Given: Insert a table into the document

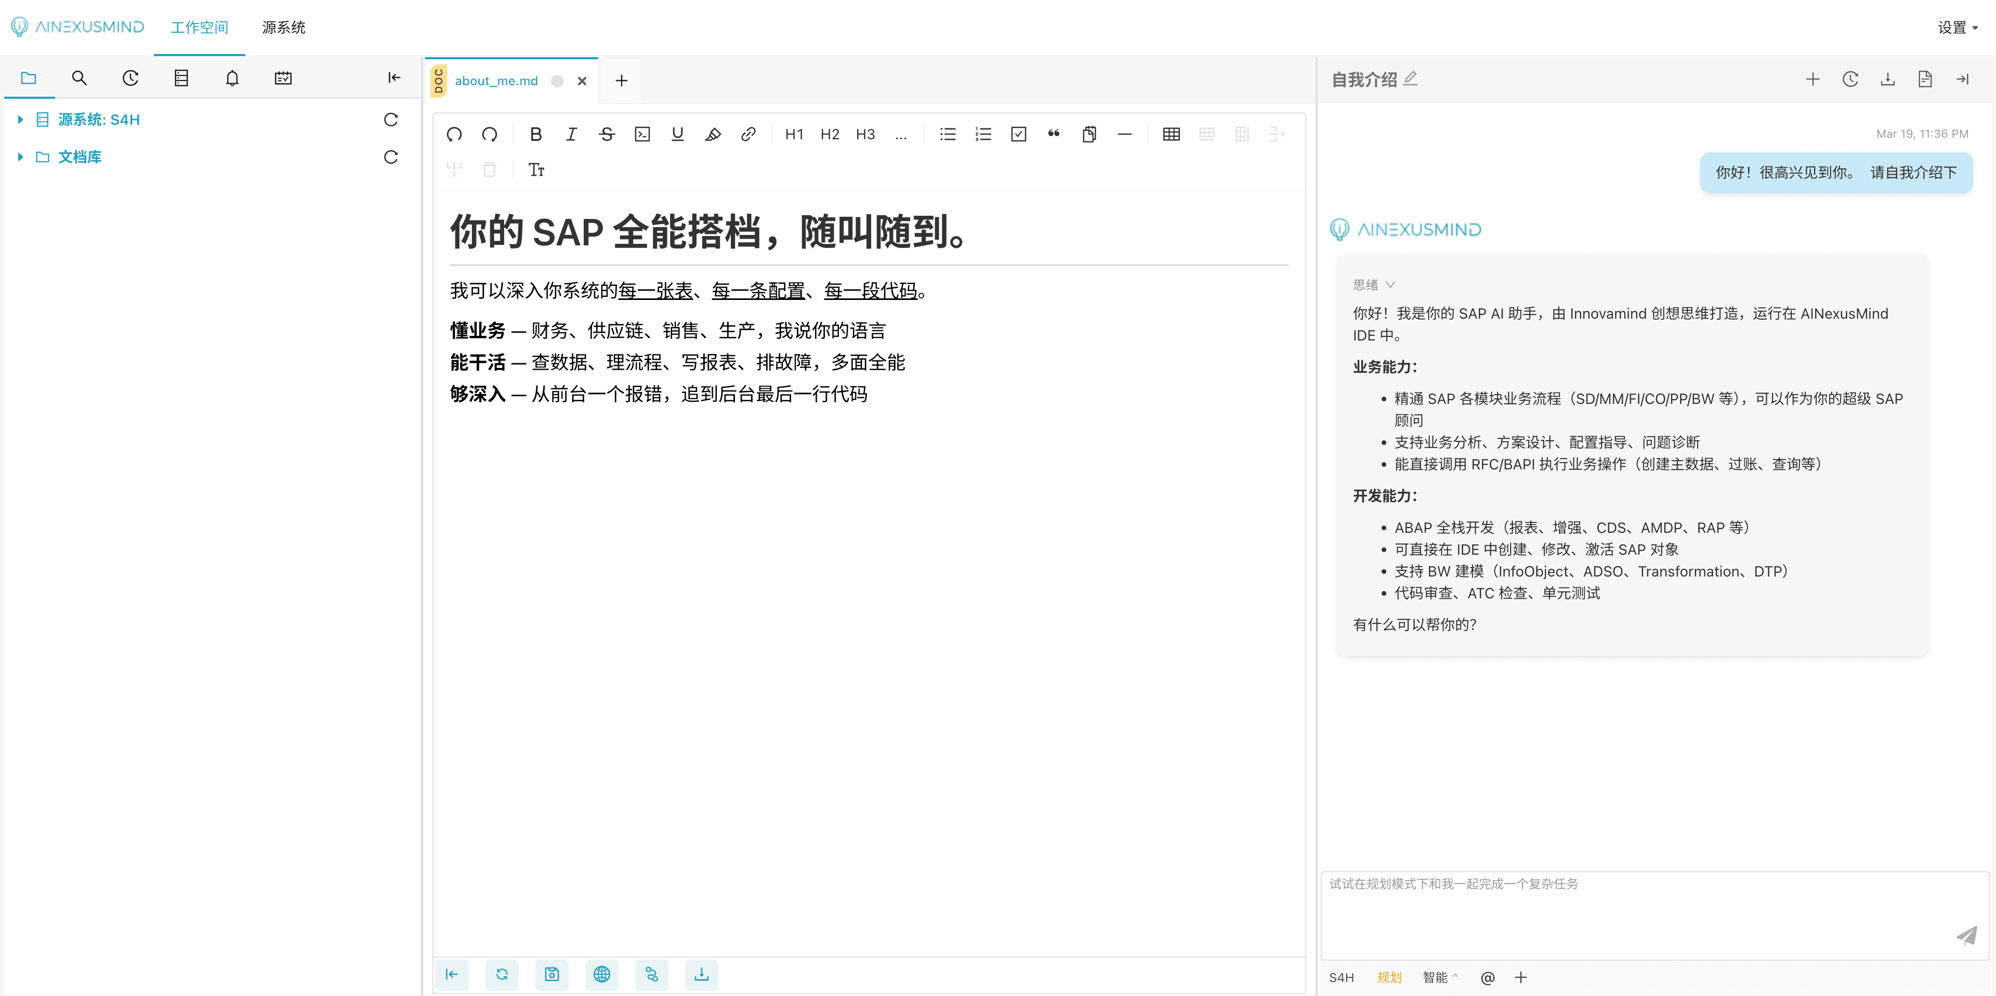Looking at the screenshot, I should tap(1171, 134).
